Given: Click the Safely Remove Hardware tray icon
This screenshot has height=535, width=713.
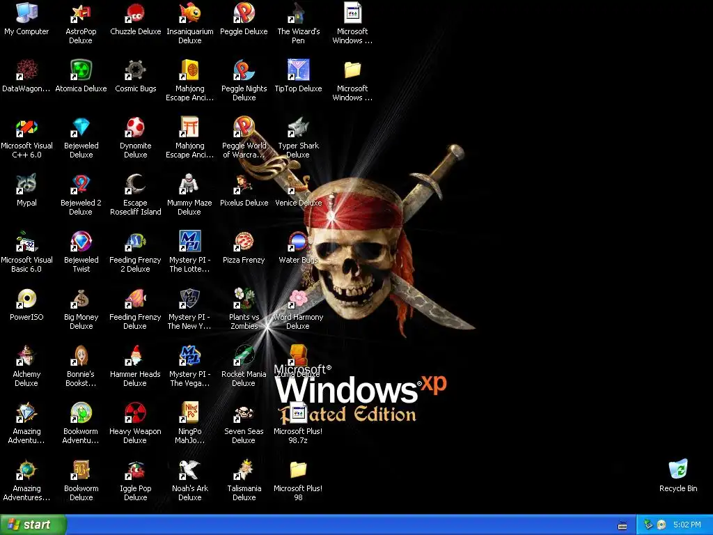Looking at the screenshot, I should (648, 525).
